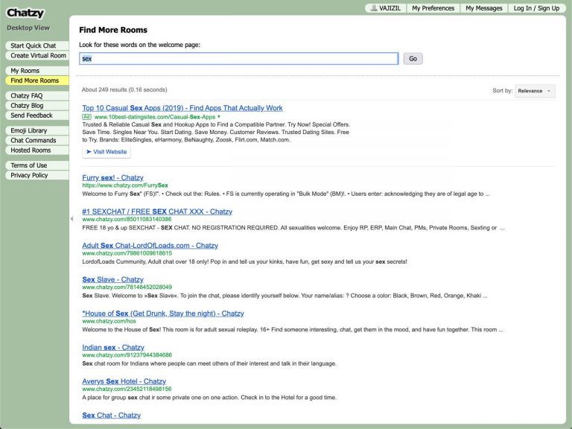Collapse the sidebar with the small arrow
Viewport: 572px width, 429px height.
pos(71,218)
